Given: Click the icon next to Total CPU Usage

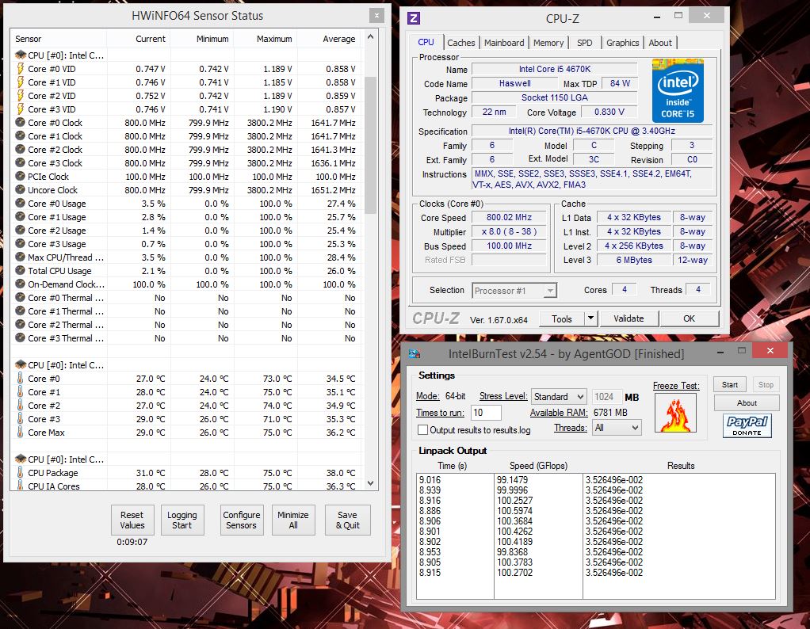Looking at the screenshot, I should click(20, 270).
